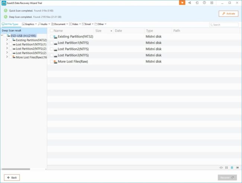Switch to preview pane view icon

238,168
